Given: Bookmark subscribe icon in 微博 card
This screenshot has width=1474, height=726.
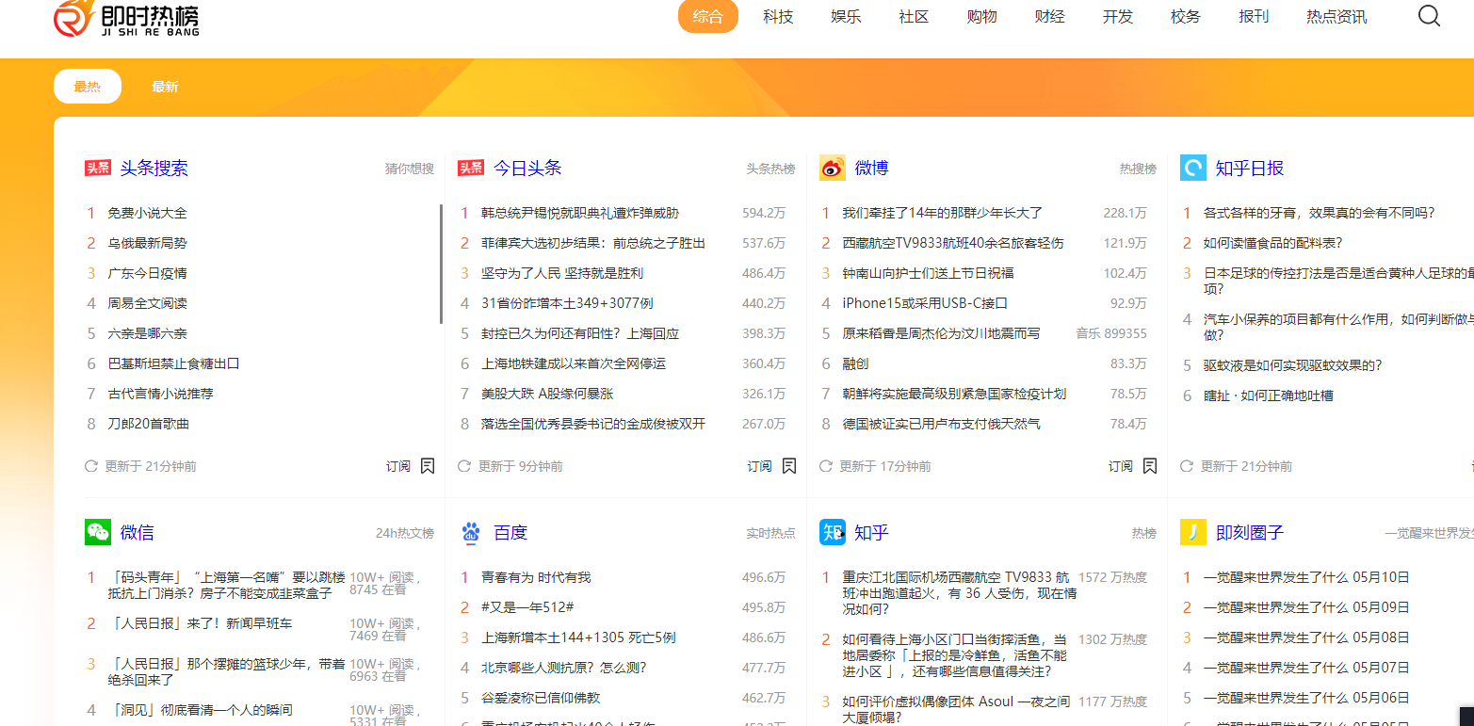Looking at the screenshot, I should coord(1150,466).
